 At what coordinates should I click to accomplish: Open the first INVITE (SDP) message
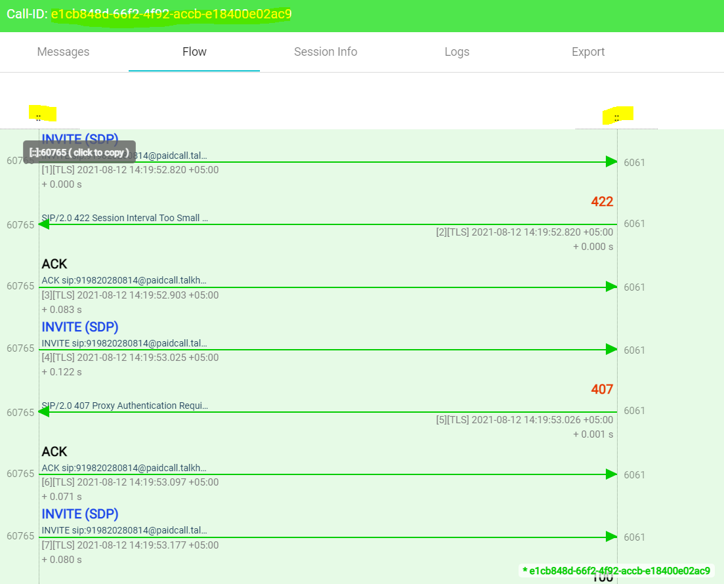tap(79, 139)
